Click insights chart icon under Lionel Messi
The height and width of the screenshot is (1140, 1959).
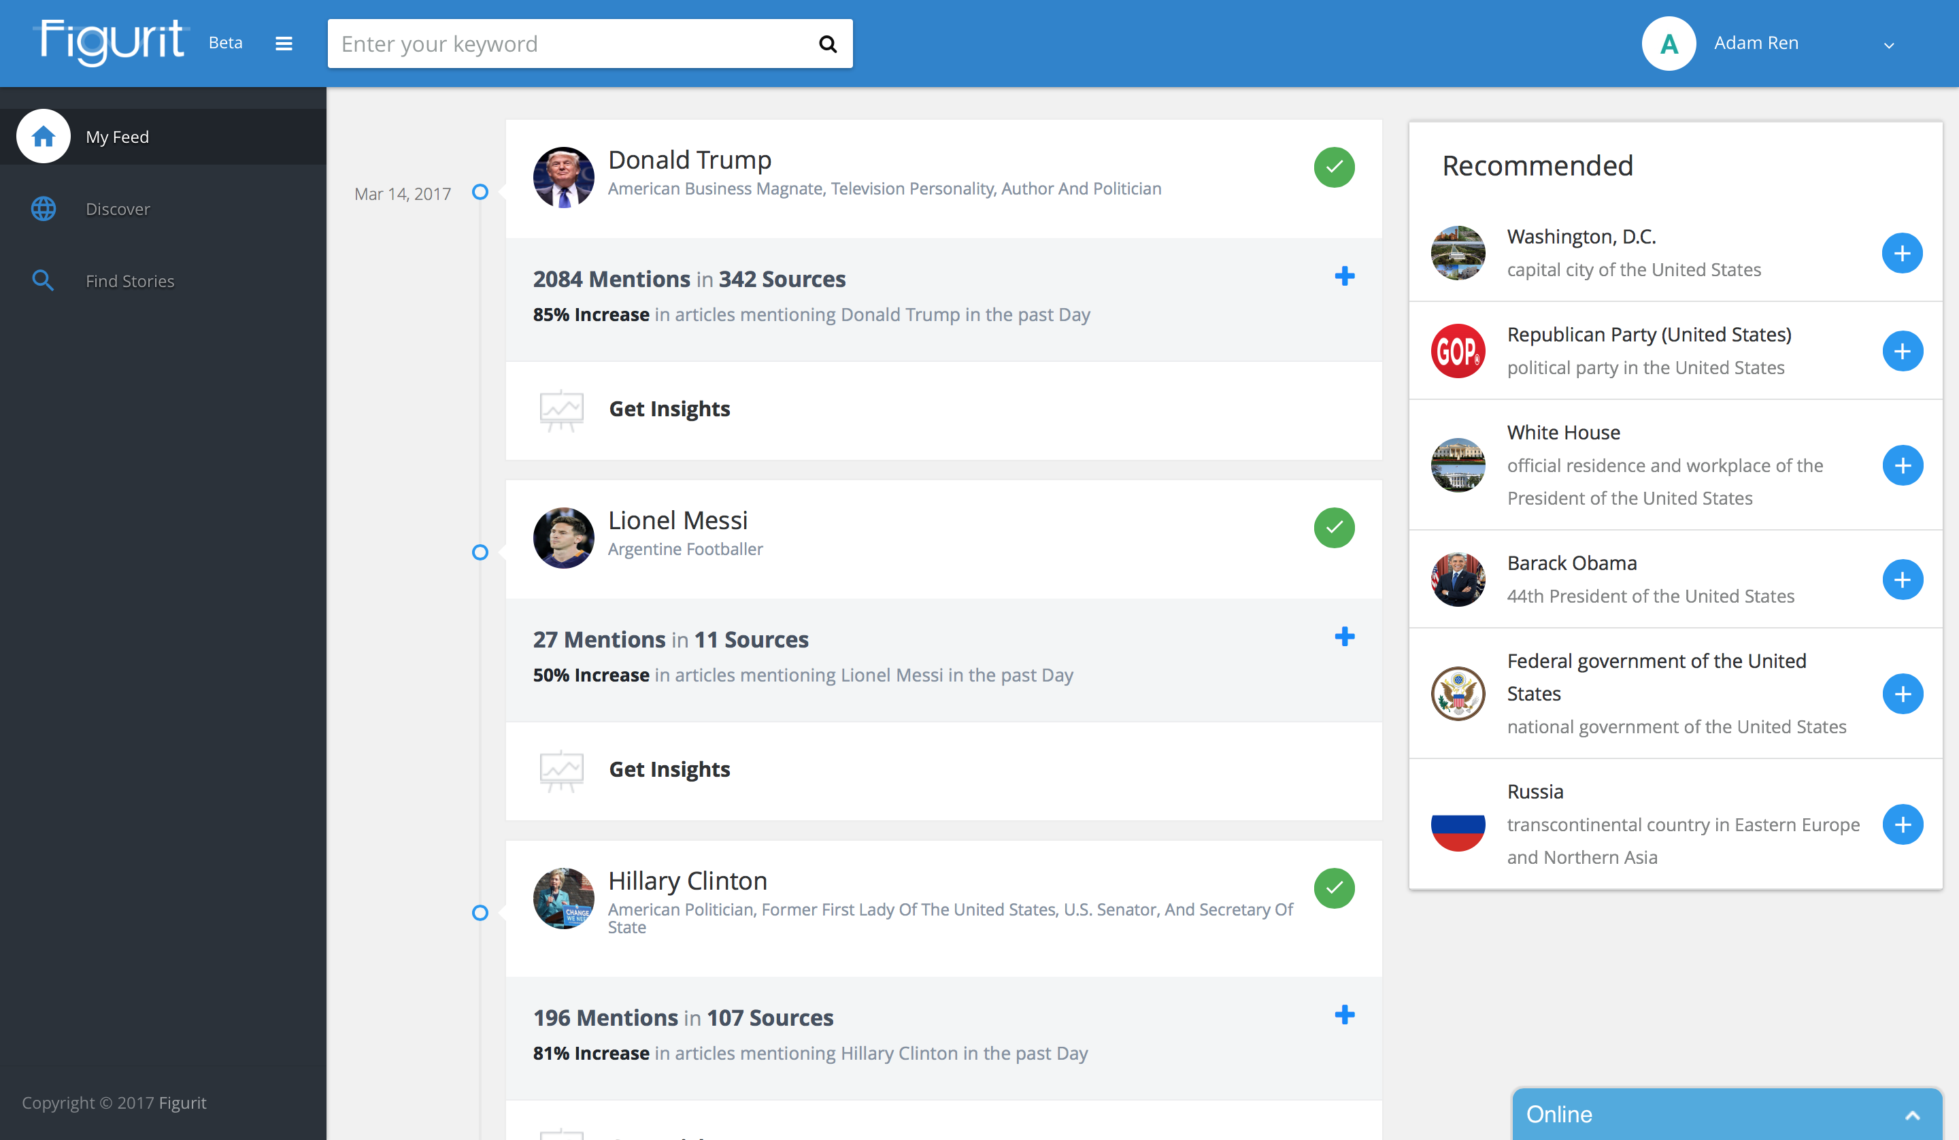[561, 771]
